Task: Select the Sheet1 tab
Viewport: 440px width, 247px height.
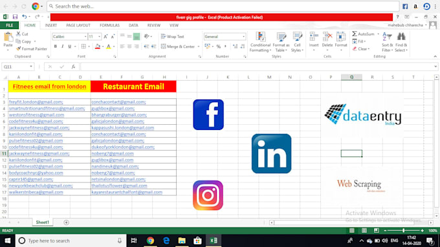Action: [42, 222]
